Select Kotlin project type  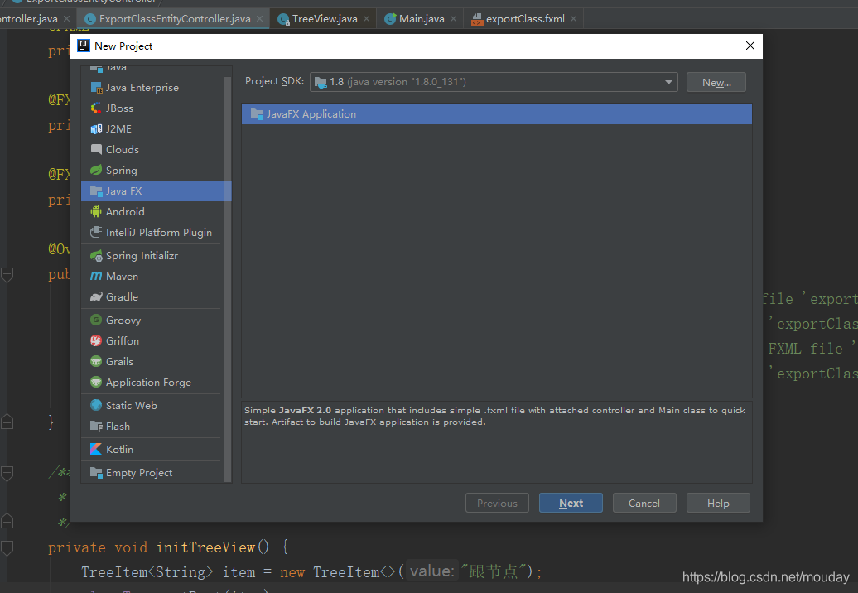coord(152,449)
